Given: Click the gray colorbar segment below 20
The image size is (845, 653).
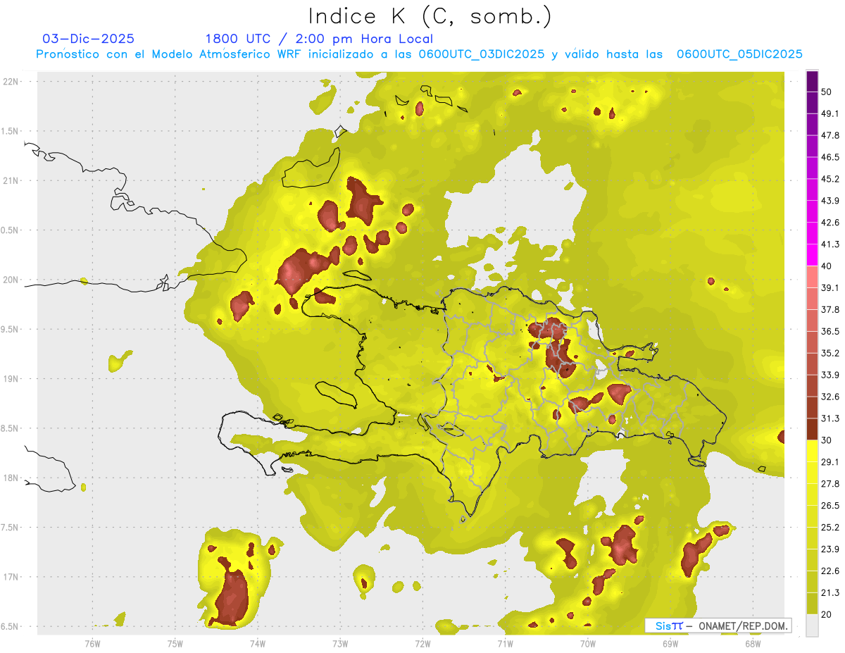Looking at the screenshot, I should tap(812, 626).
